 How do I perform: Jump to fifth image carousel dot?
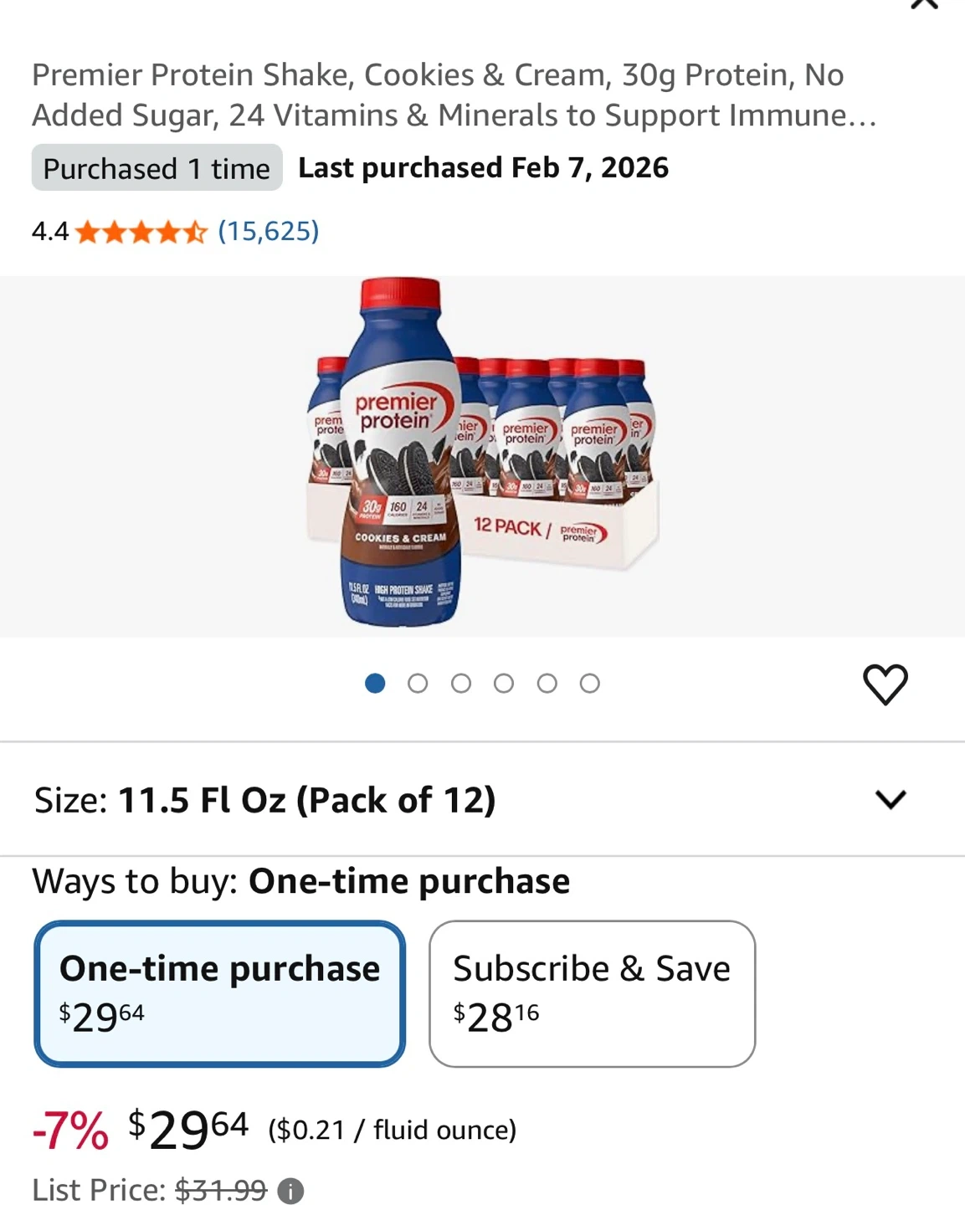point(547,684)
